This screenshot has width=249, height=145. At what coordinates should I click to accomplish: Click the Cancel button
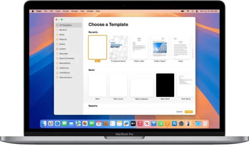tap(179, 112)
